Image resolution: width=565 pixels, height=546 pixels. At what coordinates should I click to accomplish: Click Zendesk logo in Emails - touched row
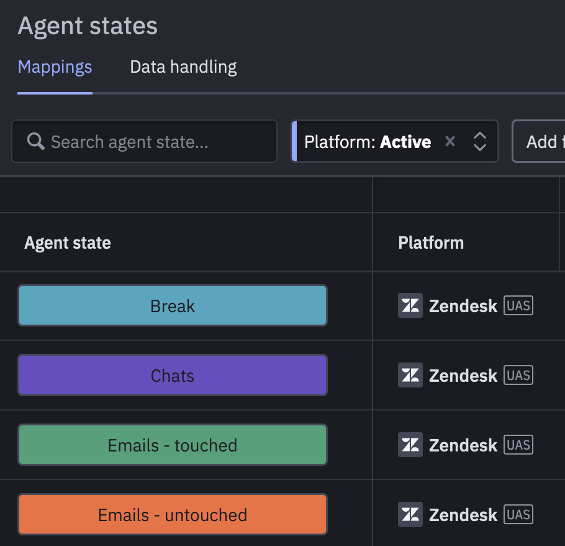pyautogui.click(x=410, y=445)
